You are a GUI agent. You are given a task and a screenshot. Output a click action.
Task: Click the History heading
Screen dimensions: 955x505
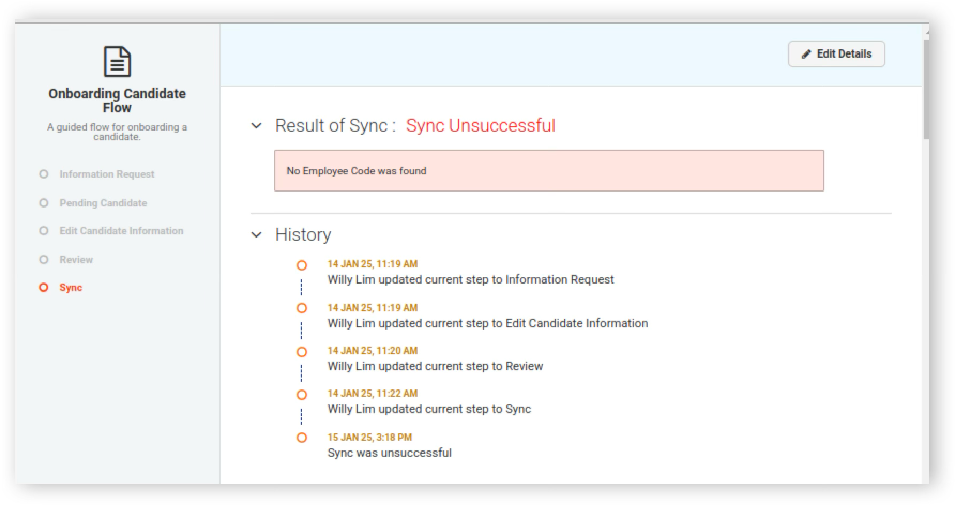(x=303, y=235)
